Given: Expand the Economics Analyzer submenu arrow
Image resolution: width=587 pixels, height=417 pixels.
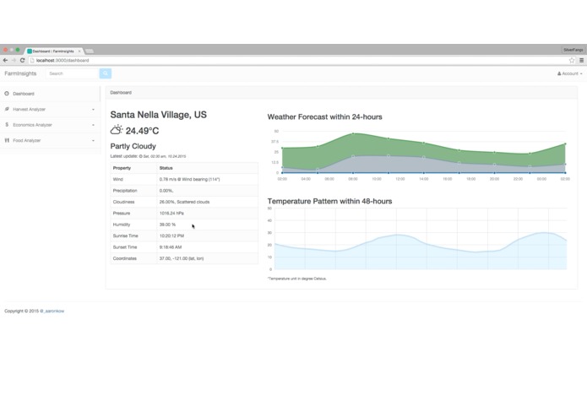Looking at the screenshot, I should pos(93,125).
